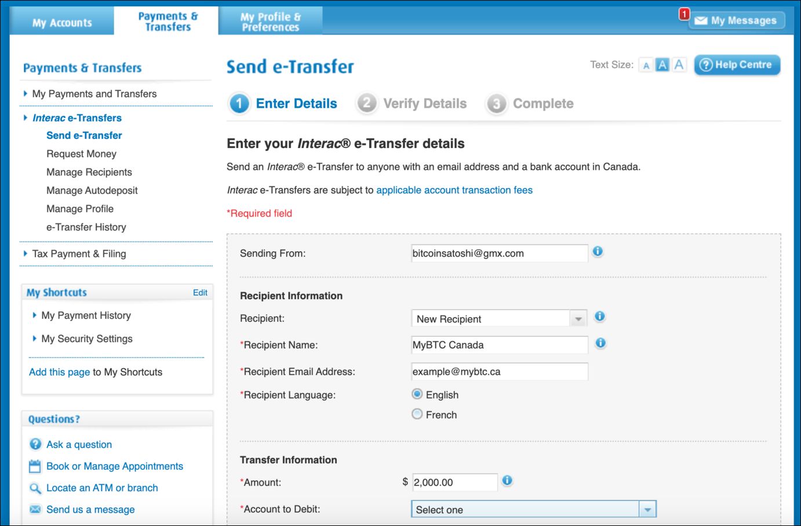Open the Account to Debit dropdown
Screen dimensions: 801x526
coord(534,509)
